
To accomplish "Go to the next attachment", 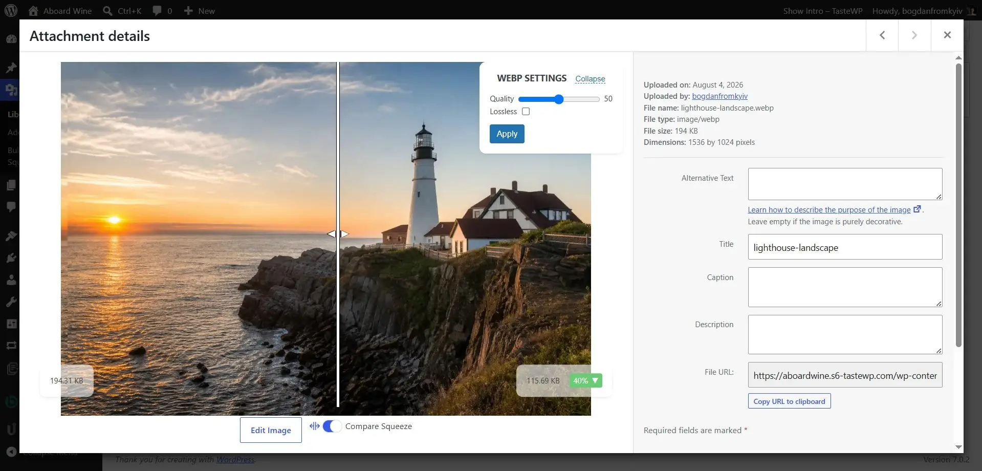I will pyautogui.click(x=914, y=35).
